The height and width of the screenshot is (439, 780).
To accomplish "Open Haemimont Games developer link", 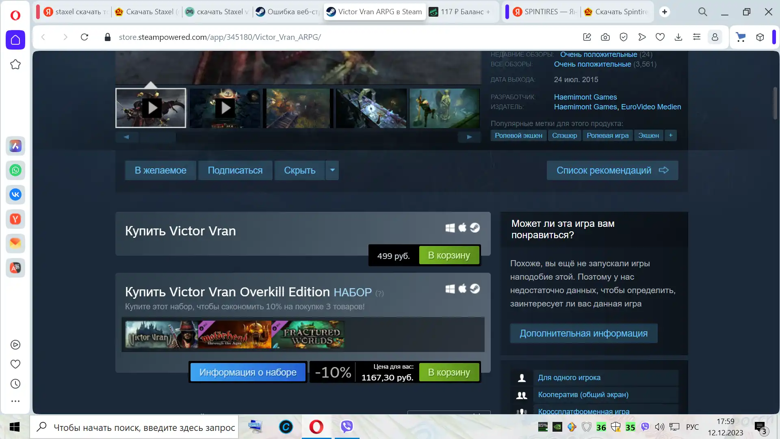I will pyautogui.click(x=585, y=97).
